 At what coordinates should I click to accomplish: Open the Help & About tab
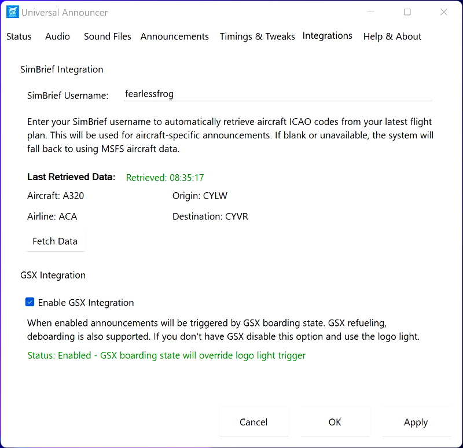click(392, 36)
